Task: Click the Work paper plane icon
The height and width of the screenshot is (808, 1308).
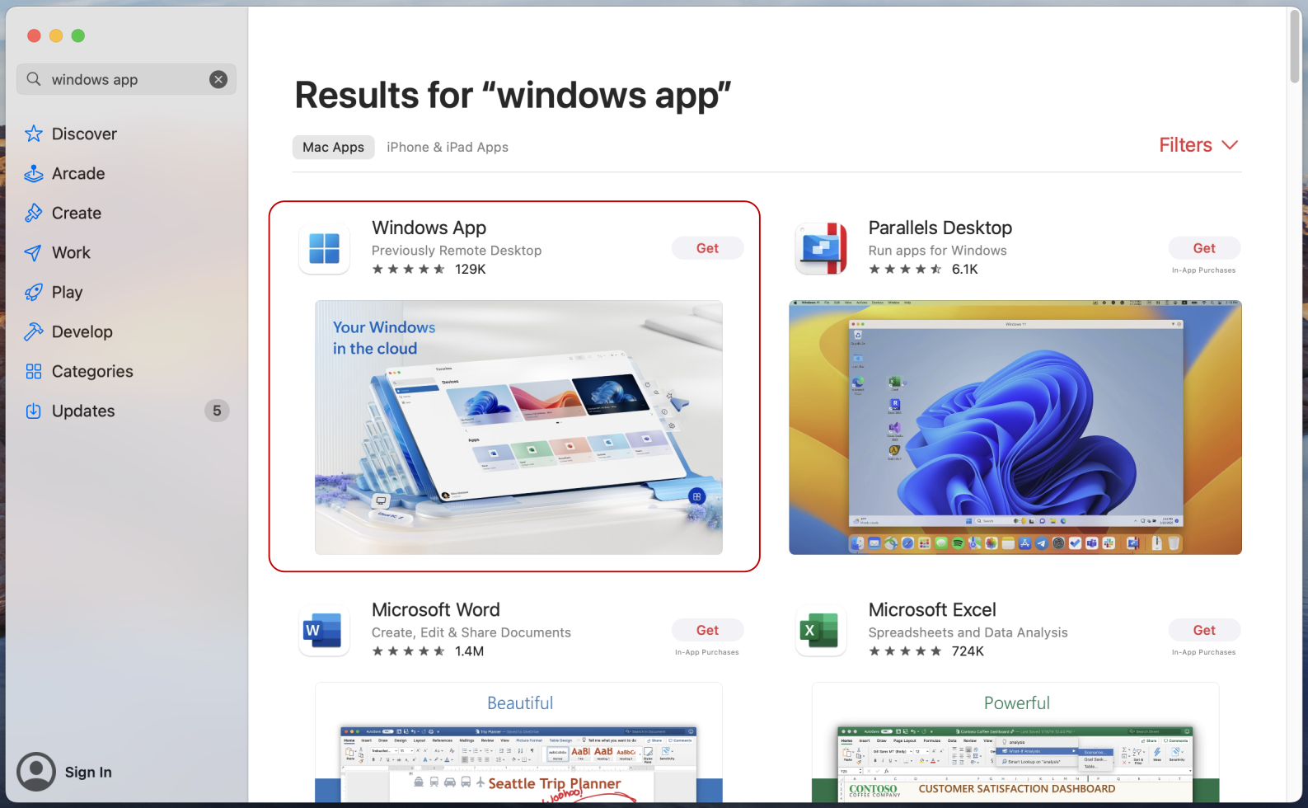Action: 34,252
